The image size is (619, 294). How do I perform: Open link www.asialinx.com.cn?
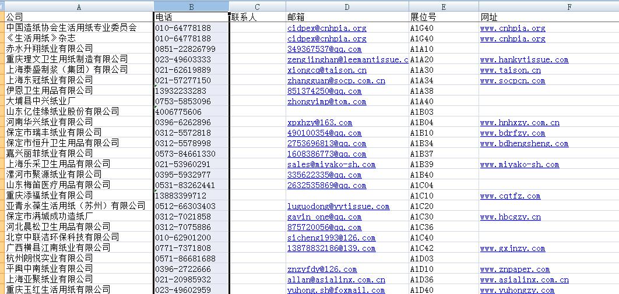(524, 280)
